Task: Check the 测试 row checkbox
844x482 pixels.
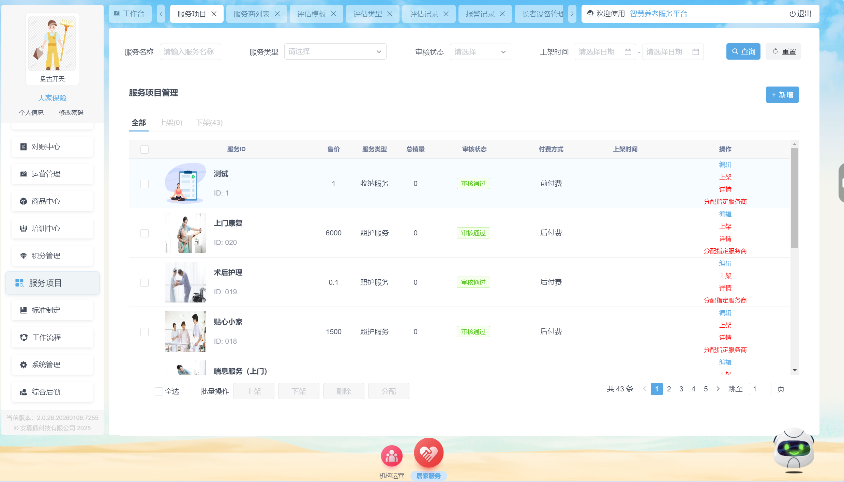Action: point(145,184)
